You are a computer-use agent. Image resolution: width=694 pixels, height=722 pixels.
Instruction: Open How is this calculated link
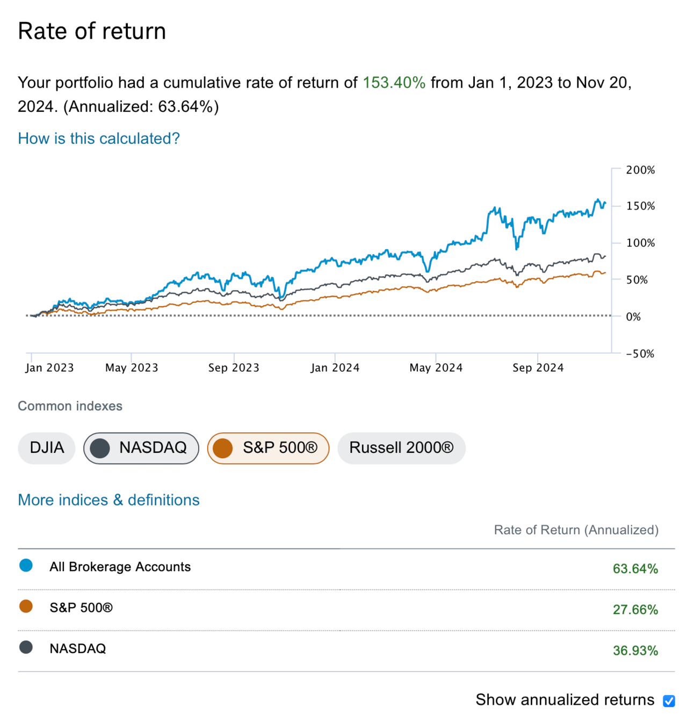coord(99,139)
